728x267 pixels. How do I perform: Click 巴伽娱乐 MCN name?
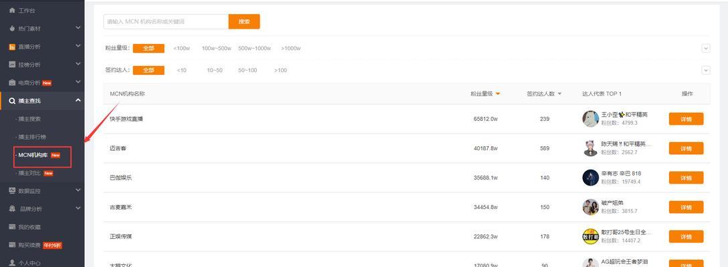tap(120, 178)
